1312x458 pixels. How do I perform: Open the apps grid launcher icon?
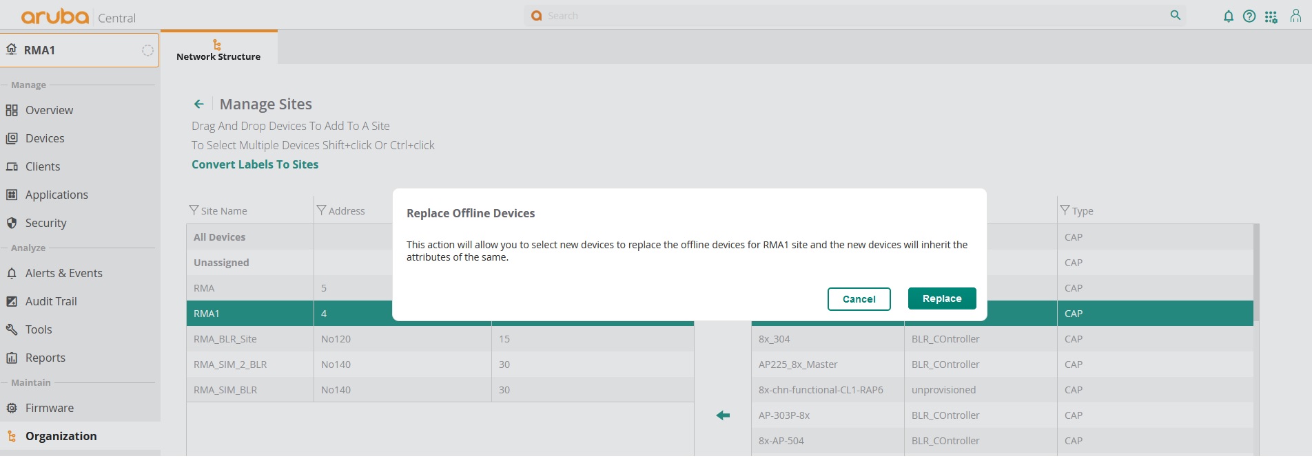point(1271,17)
